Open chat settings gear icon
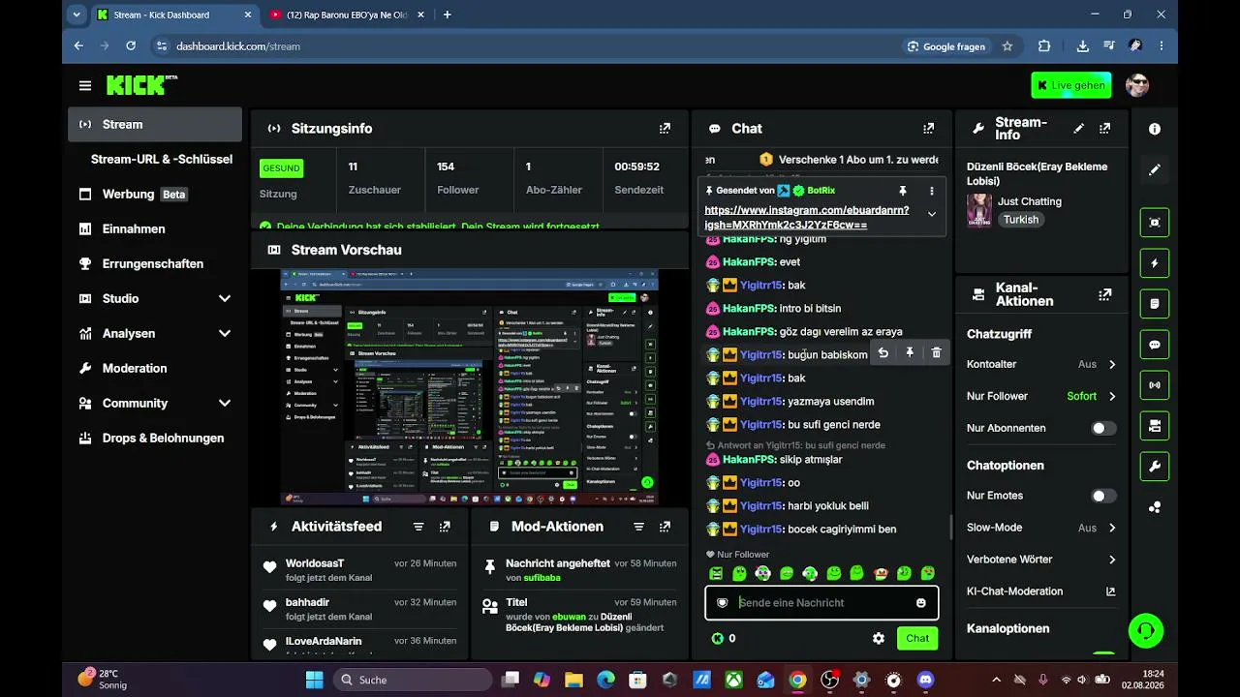This screenshot has height=697, width=1240. [x=879, y=638]
